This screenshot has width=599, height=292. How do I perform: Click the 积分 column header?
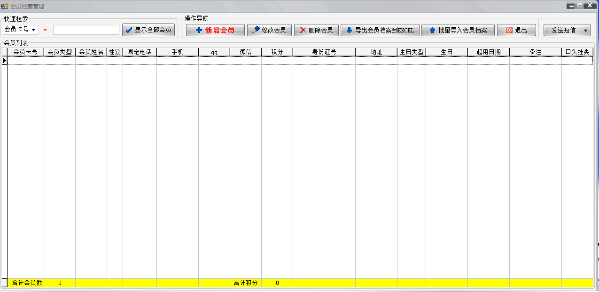pyautogui.click(x=277, y=52)
